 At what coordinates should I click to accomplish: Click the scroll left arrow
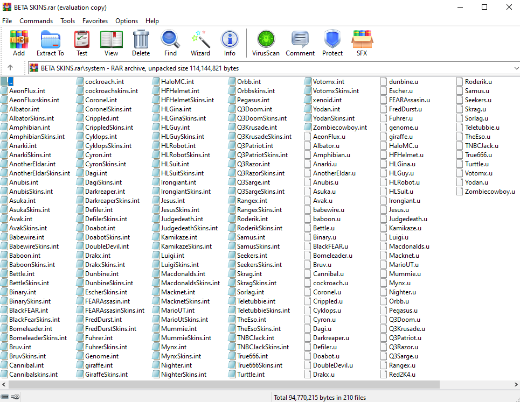(x=4, y=384)
